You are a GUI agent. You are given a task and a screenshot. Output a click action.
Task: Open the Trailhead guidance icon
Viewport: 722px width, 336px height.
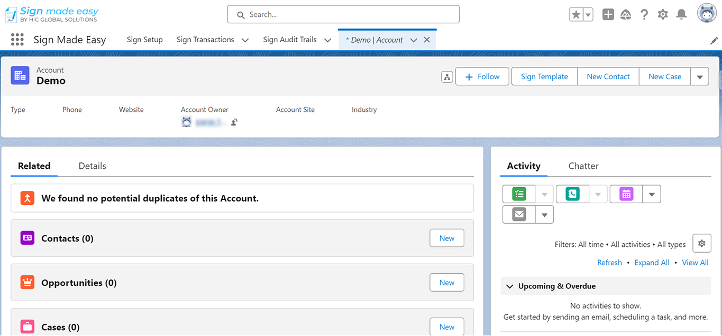626,15
